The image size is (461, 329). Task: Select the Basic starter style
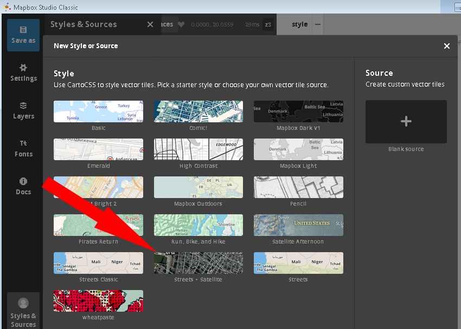pos(98,111)
